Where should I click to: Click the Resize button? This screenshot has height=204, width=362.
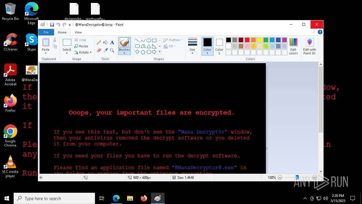pyautogui.click(x=81, y=46)
